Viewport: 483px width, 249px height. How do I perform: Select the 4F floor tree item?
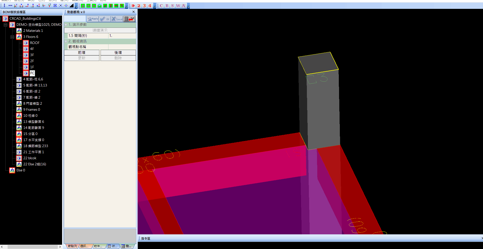(x=32, y=49)
